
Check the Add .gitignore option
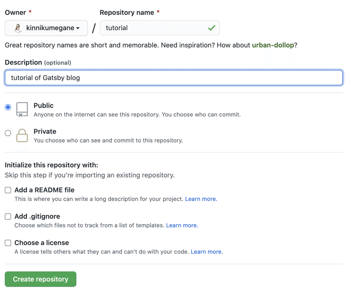pos(8,217)
